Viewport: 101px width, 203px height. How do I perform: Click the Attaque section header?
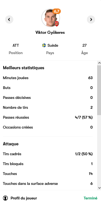coord(11,144)
